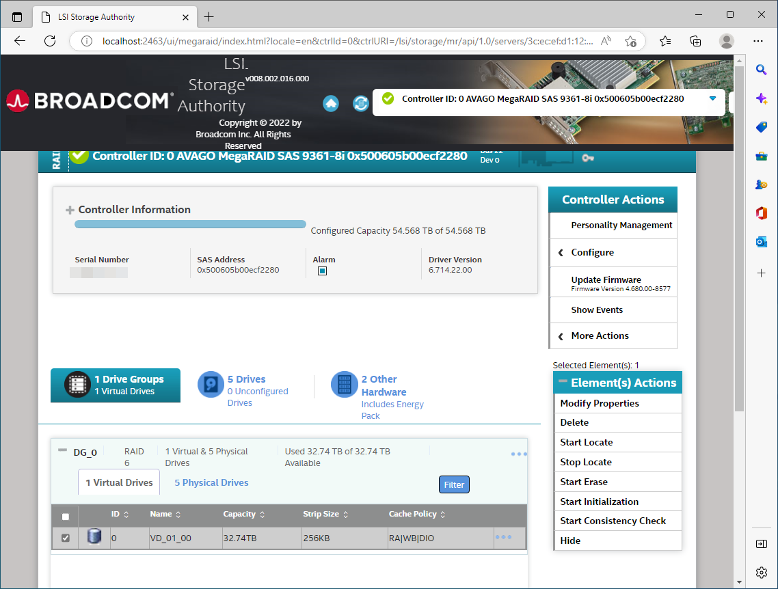Click the virtual drive cylinder icon

94,537
